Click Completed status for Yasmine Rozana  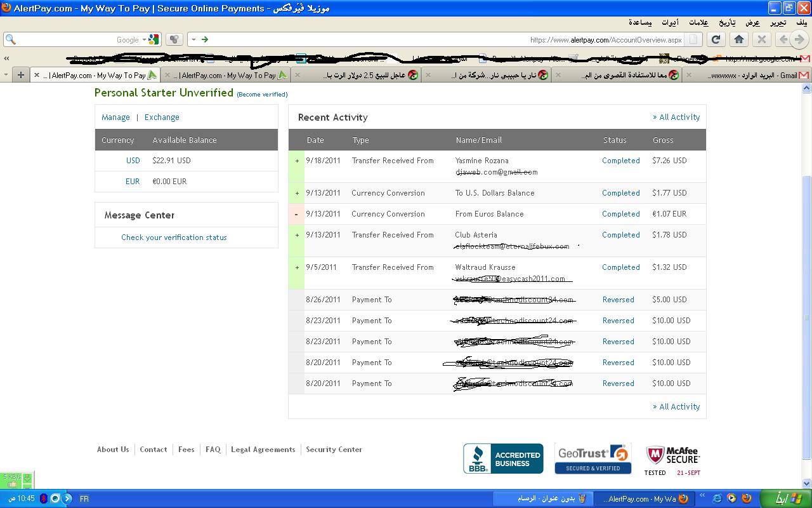pyautogui.click(x=620, y=161)
